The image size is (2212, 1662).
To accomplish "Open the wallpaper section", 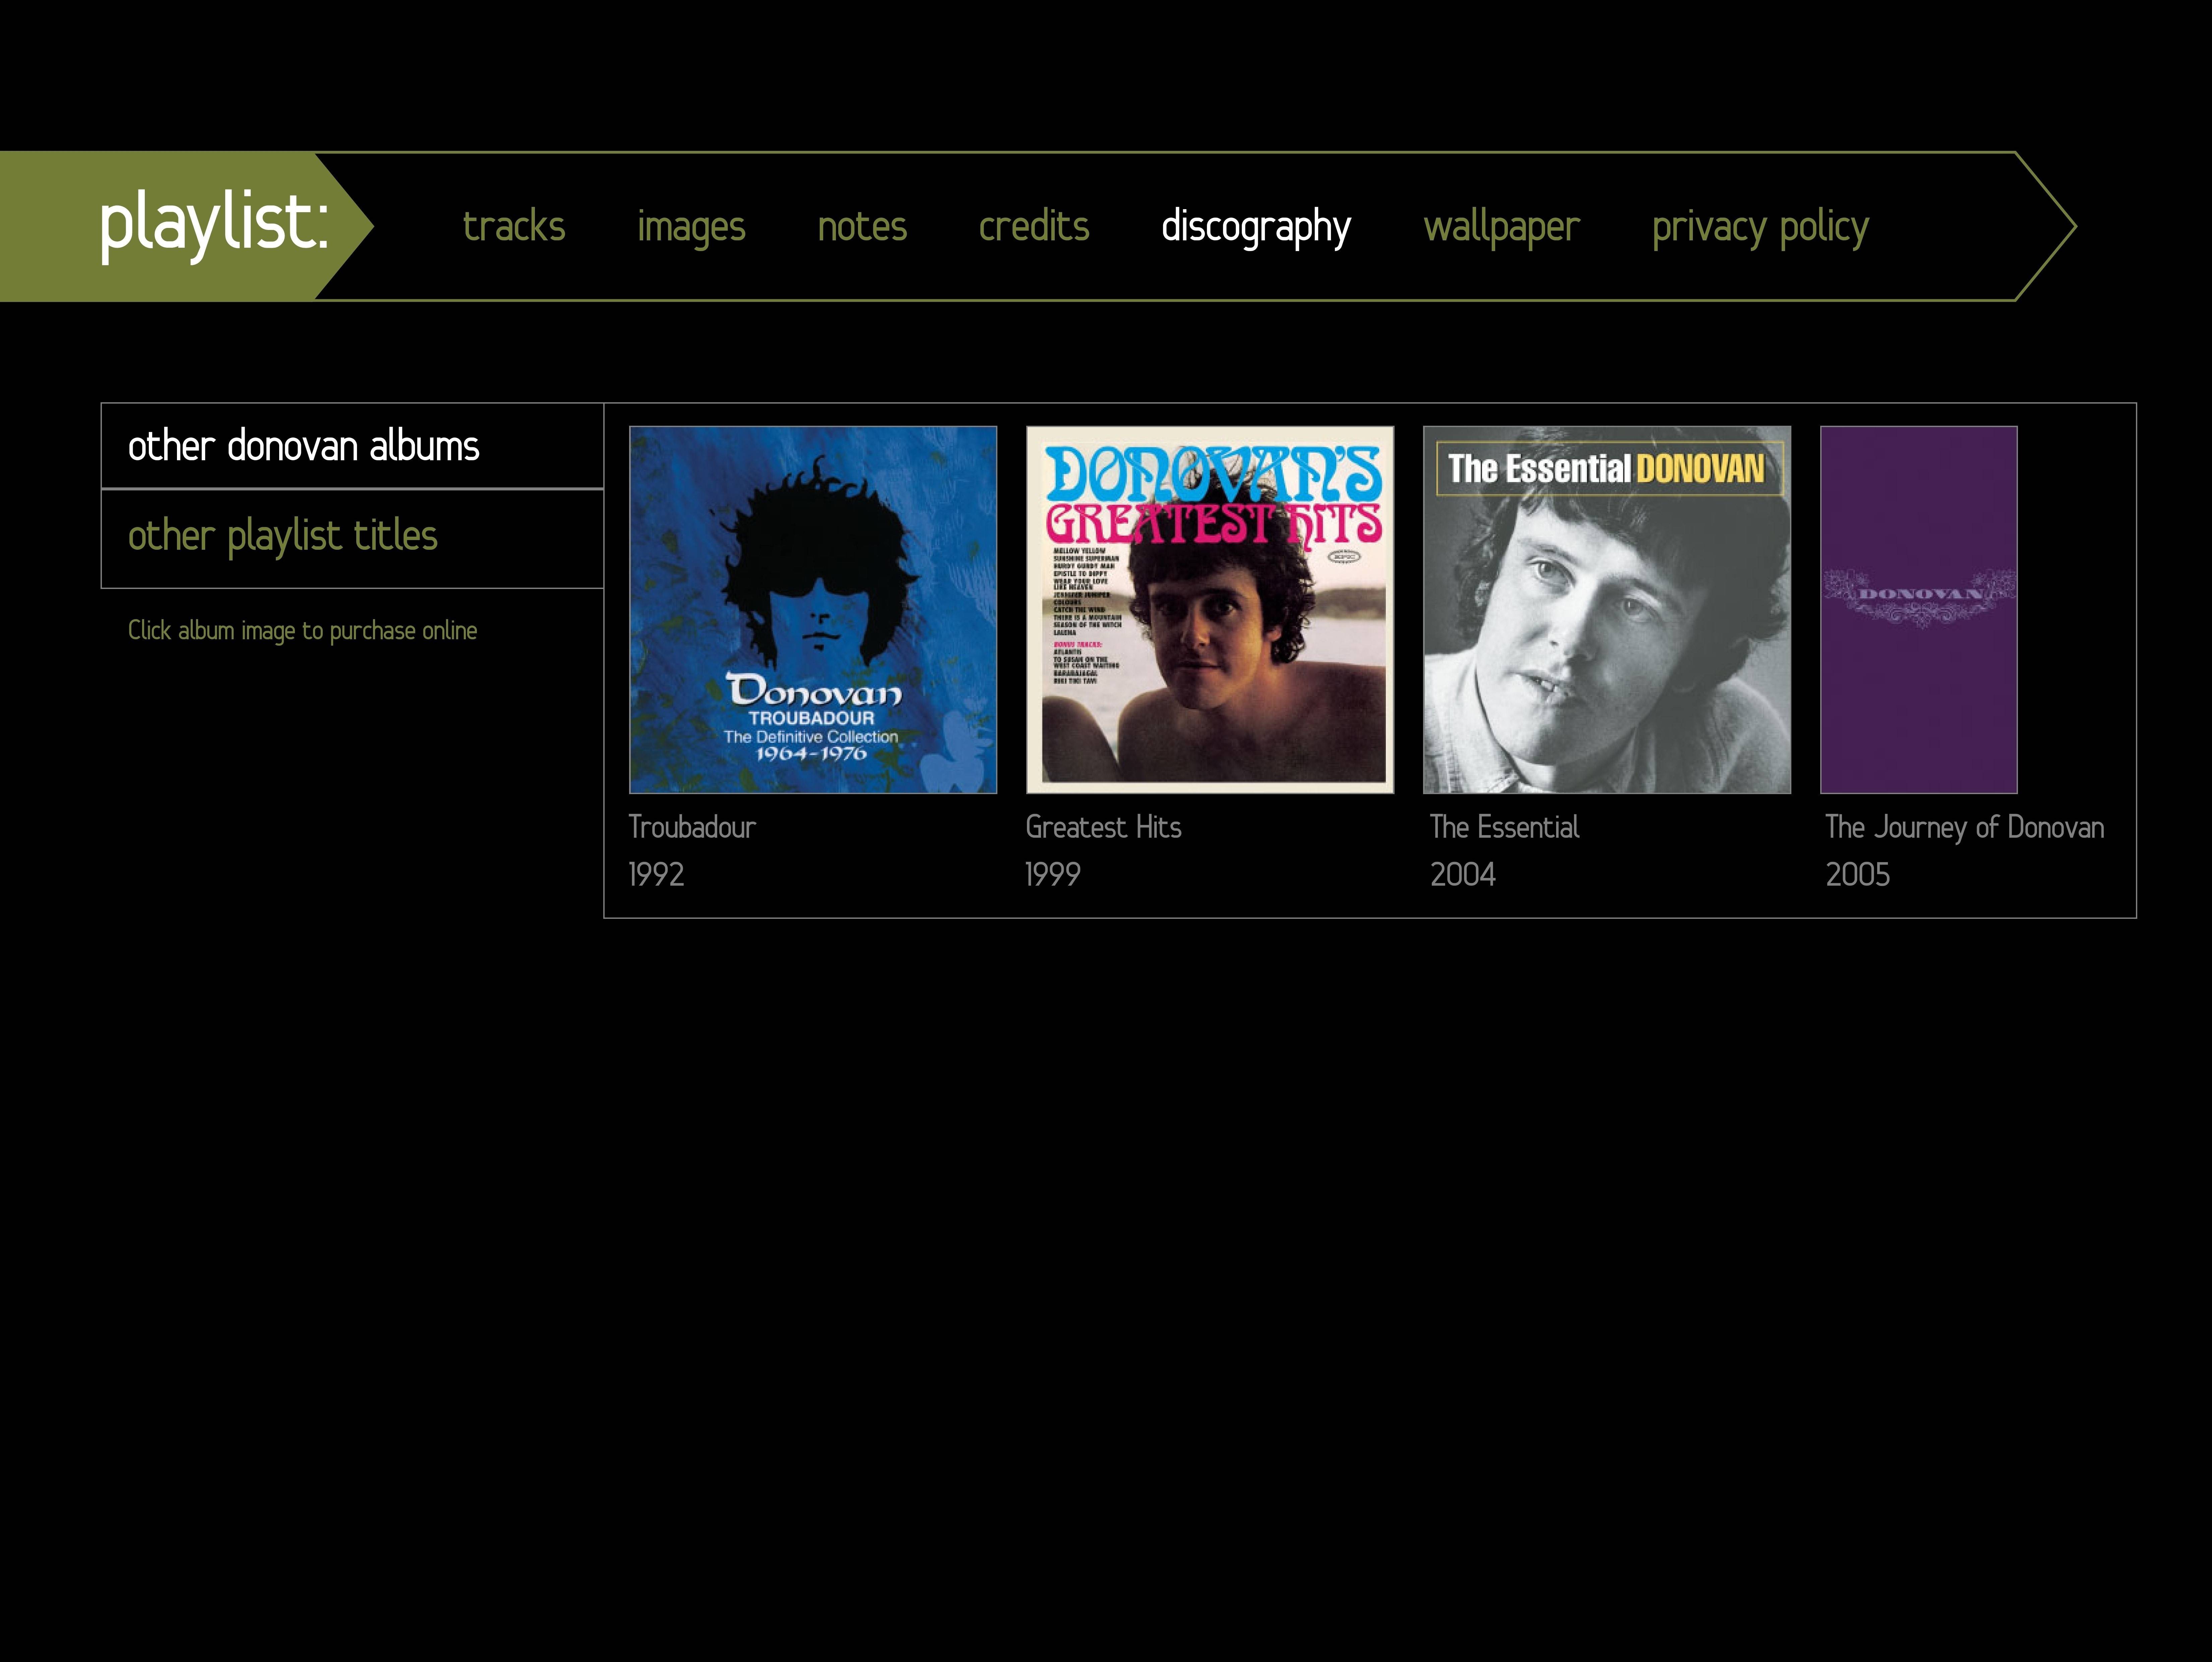I will coord(1502,228).
